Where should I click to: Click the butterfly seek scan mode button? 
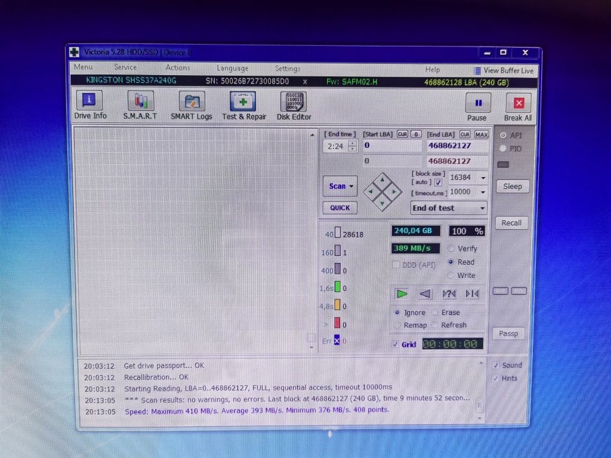[x=473, y=293]
